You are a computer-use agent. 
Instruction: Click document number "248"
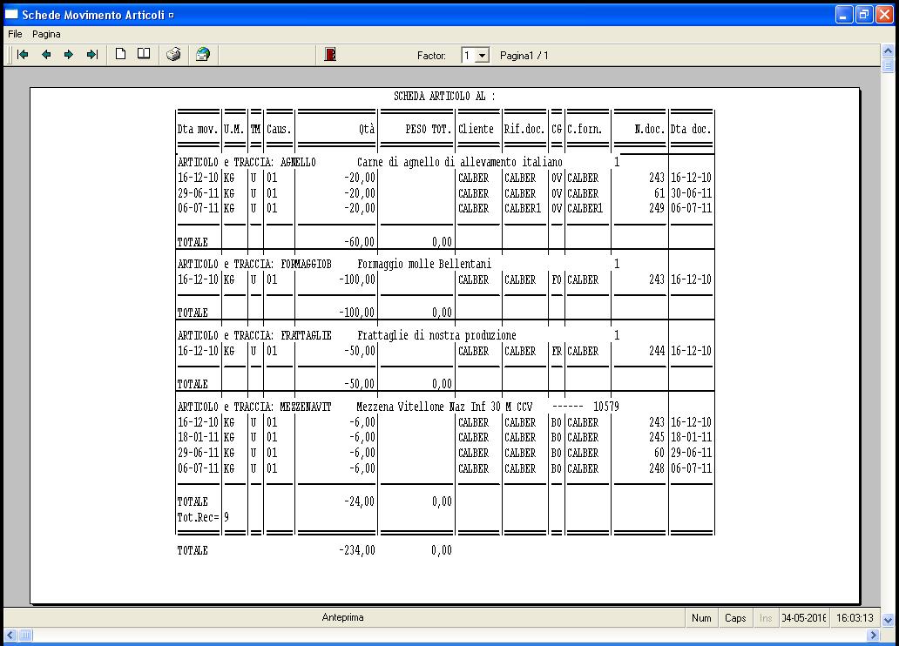pos(657,468)
